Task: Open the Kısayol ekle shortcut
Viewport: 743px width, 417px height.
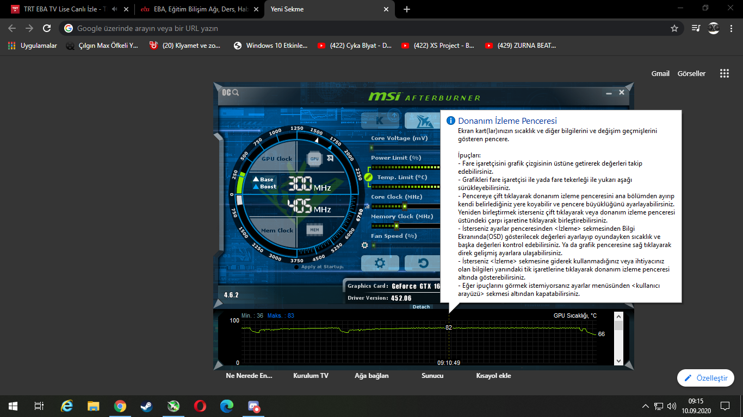Action: (x=493, y=375)
